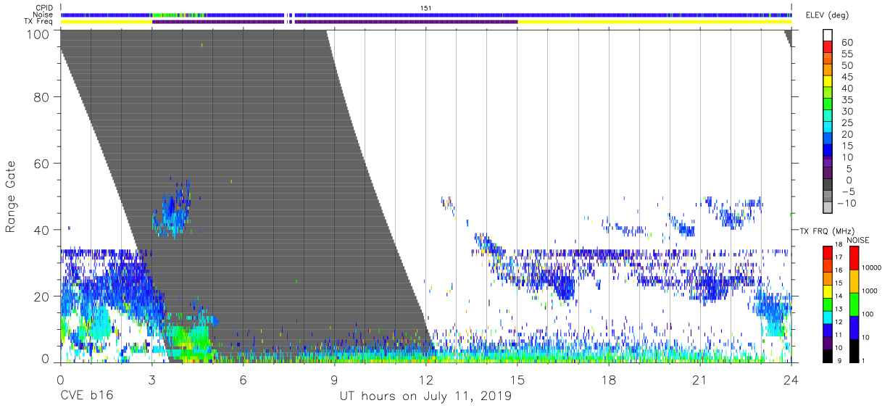Click the 14 tick on TX FRQ legend
The height and width of the screenshot is (411, 890).
[838, 296]
